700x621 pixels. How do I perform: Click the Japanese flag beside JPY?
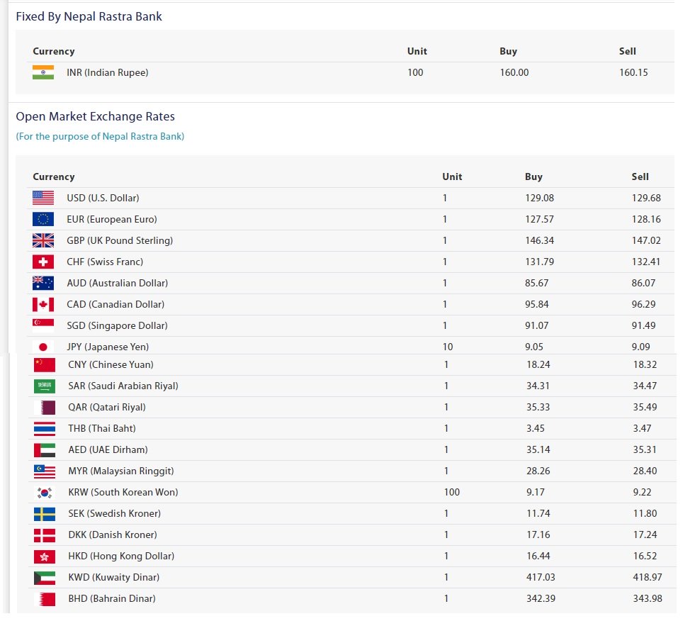click(43, 347)
